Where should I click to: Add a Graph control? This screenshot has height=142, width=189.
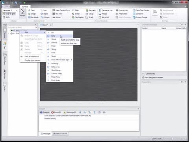click(x=89, y=17)
